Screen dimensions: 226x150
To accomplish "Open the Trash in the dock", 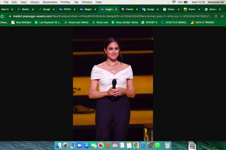I will (168, 145).
